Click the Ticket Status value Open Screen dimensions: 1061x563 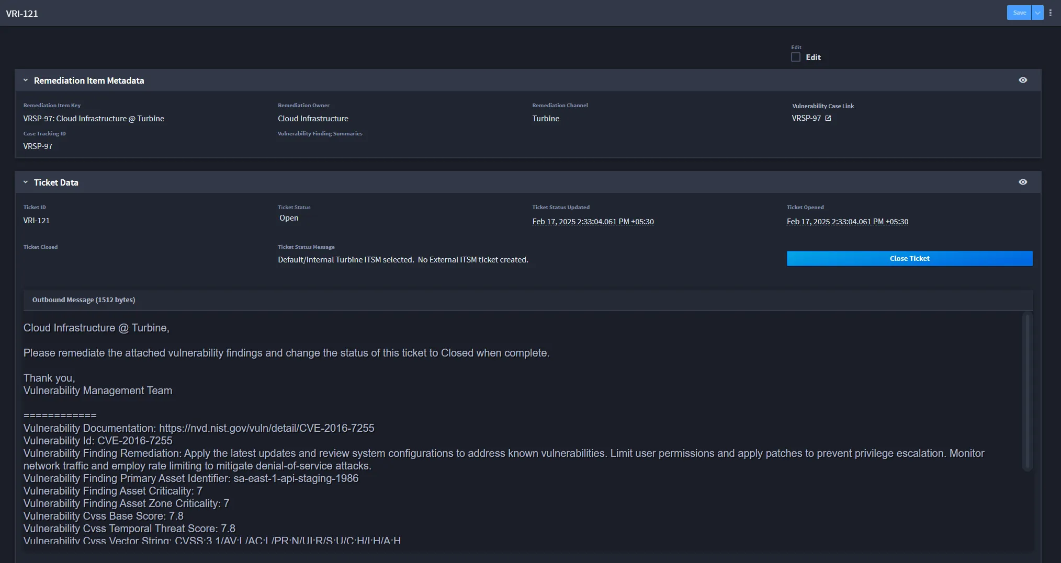coord(289,218)
